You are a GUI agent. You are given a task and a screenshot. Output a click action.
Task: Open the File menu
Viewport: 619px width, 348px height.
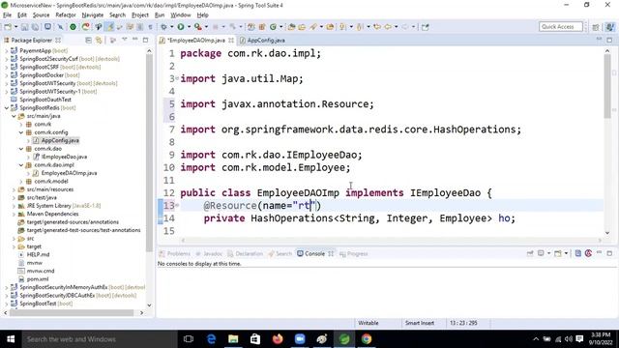pos(7,15)
